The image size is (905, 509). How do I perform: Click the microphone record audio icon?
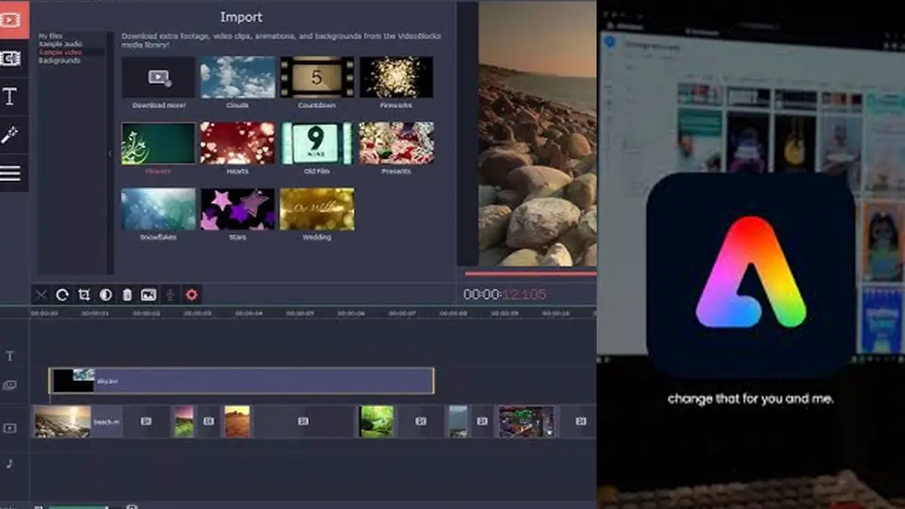point(170,295)
